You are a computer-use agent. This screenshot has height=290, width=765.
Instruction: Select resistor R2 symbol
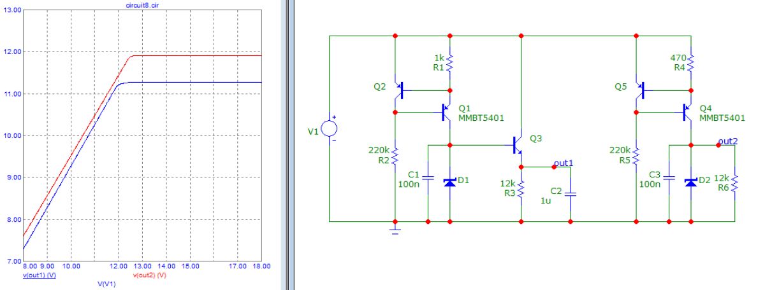395,155
